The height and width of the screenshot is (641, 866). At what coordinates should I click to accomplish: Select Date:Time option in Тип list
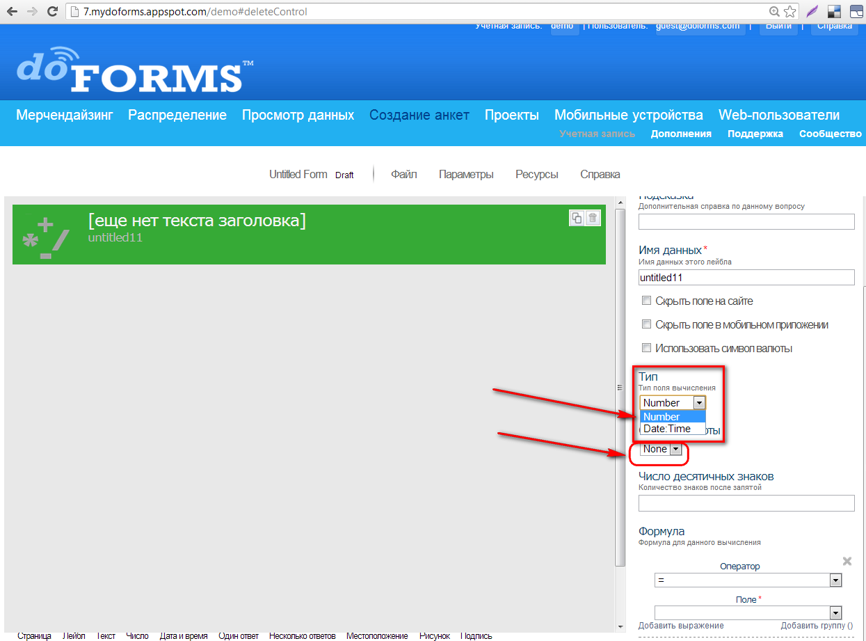click(667, 429)
